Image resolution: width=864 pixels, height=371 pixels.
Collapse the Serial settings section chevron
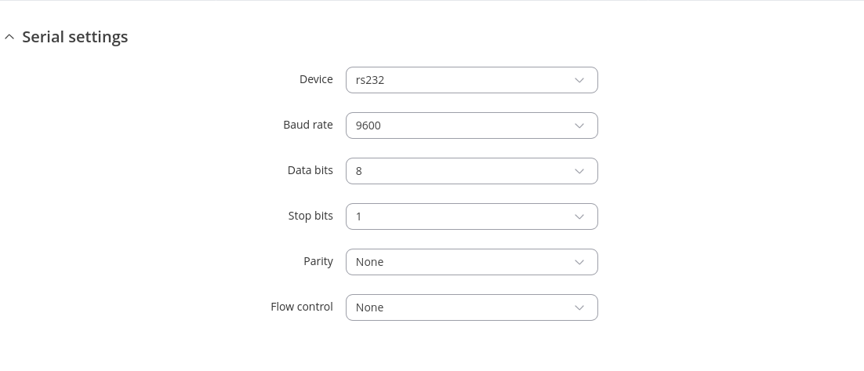(x=9, y=37)
